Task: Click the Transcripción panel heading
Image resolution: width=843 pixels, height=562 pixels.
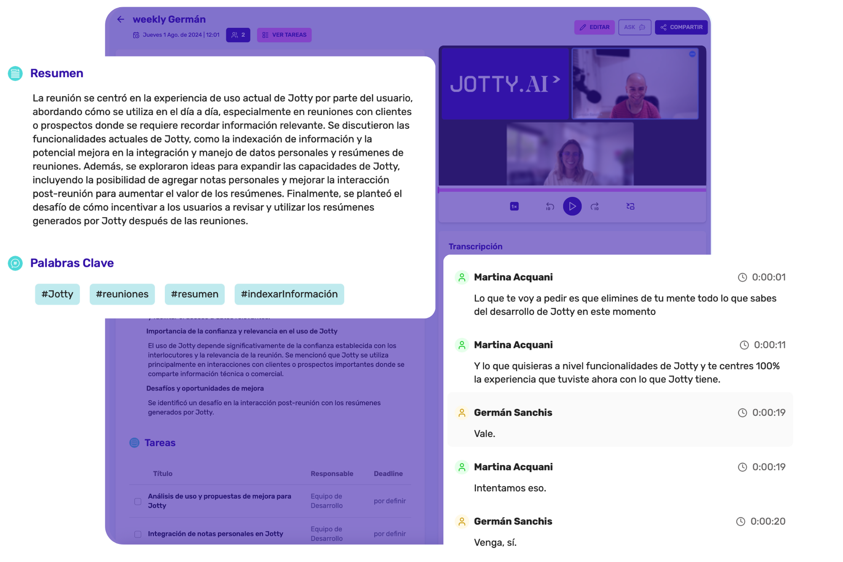Action: 475,247
